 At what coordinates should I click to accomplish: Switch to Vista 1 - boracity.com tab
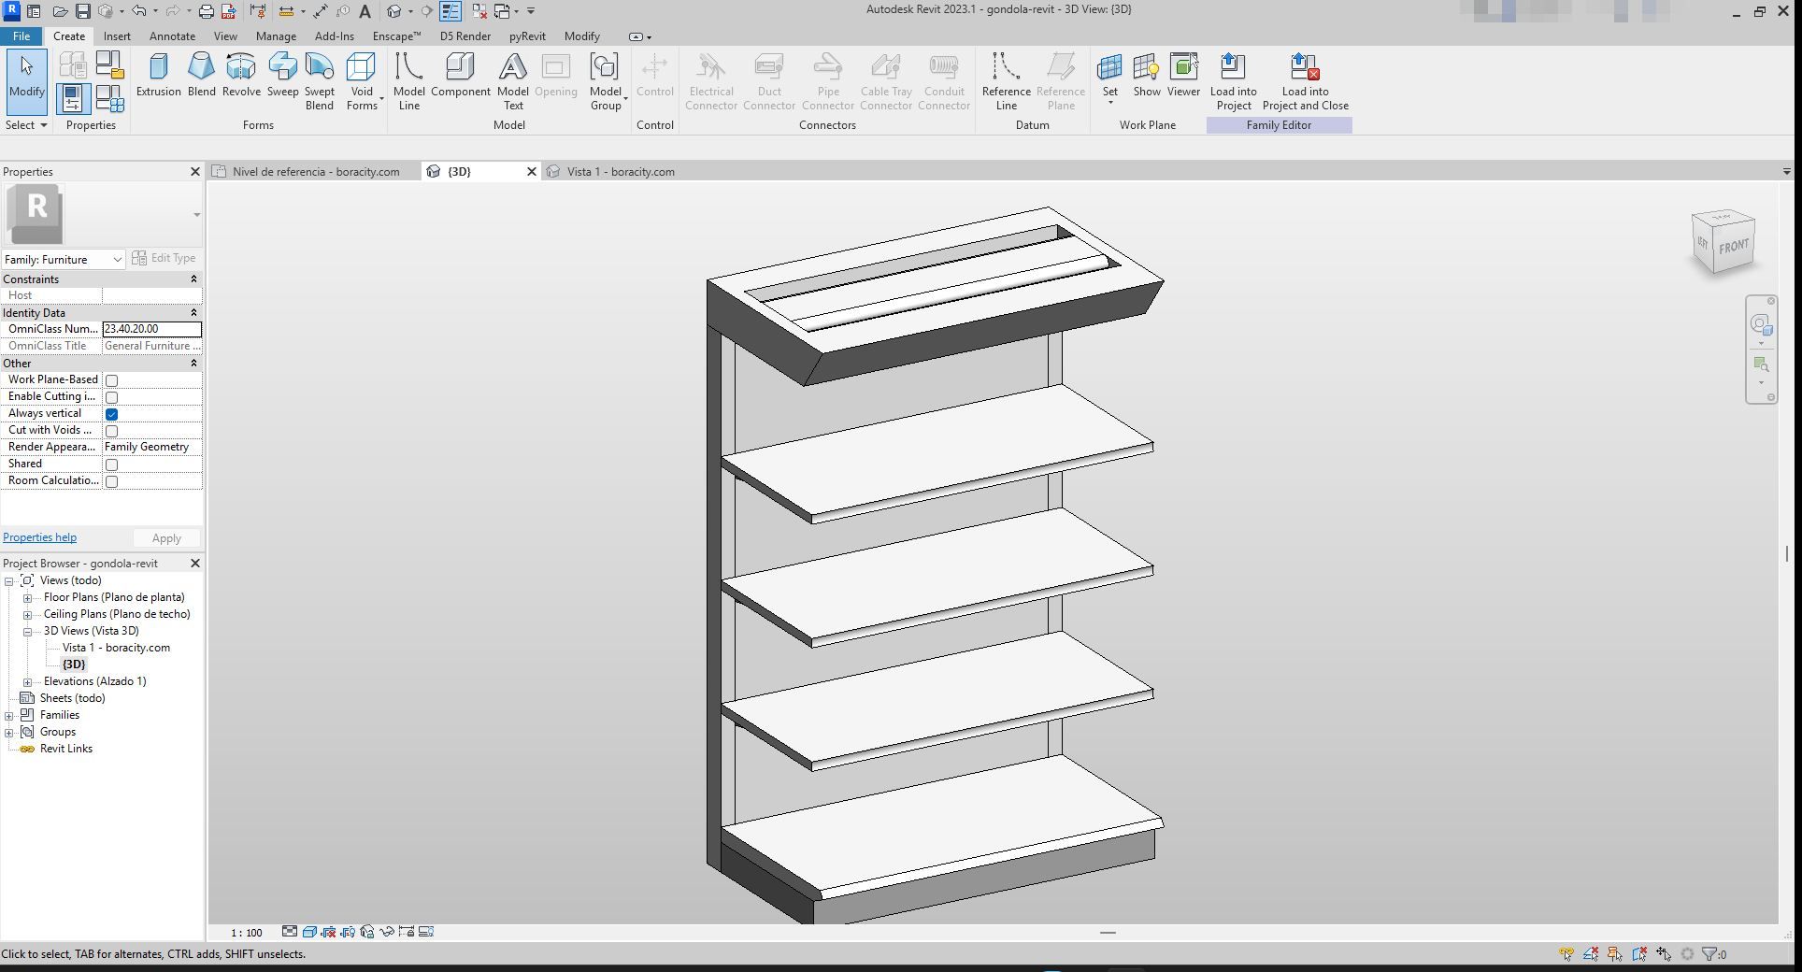click(x=620, y=172)
